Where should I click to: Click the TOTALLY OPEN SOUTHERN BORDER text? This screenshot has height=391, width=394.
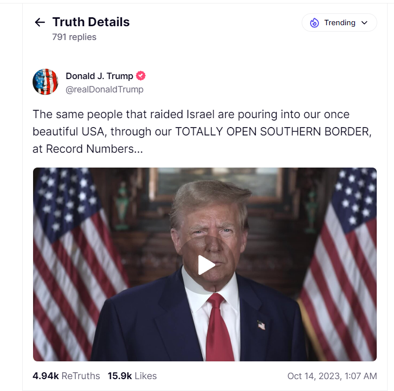[x=273, y=131]
